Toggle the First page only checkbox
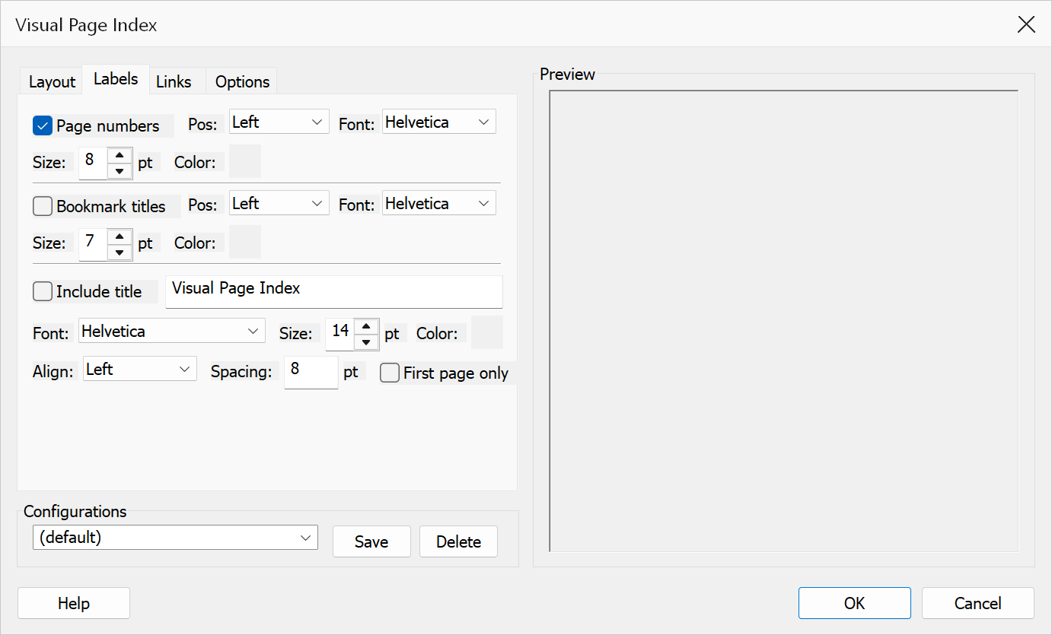Screen dimensions: 1052x635 pos(390,373)
